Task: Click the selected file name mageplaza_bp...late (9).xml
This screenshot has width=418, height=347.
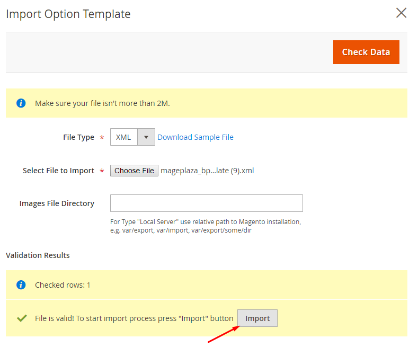Action: 207,171
